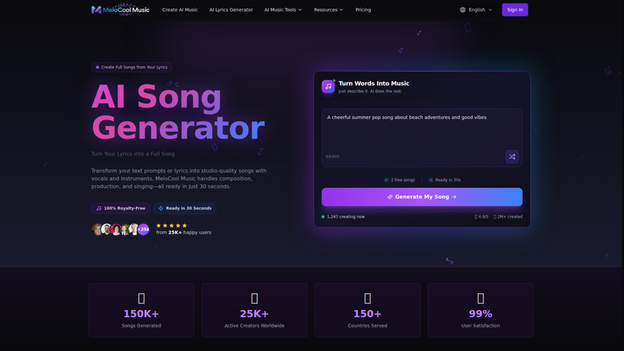Viewport: 624px width, 351px height.
Task: Click the shuffle random prompt icon
Action: coord(512,157)
